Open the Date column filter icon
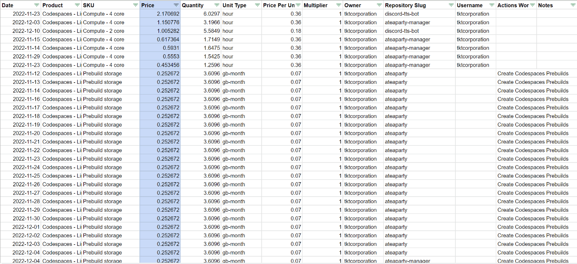 [x=37, y=5]
